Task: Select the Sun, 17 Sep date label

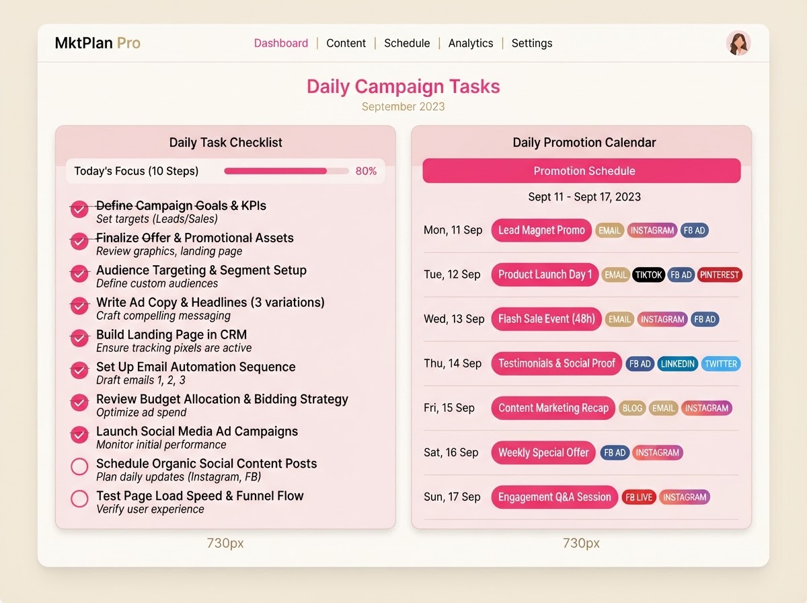Action: point(452,497)
